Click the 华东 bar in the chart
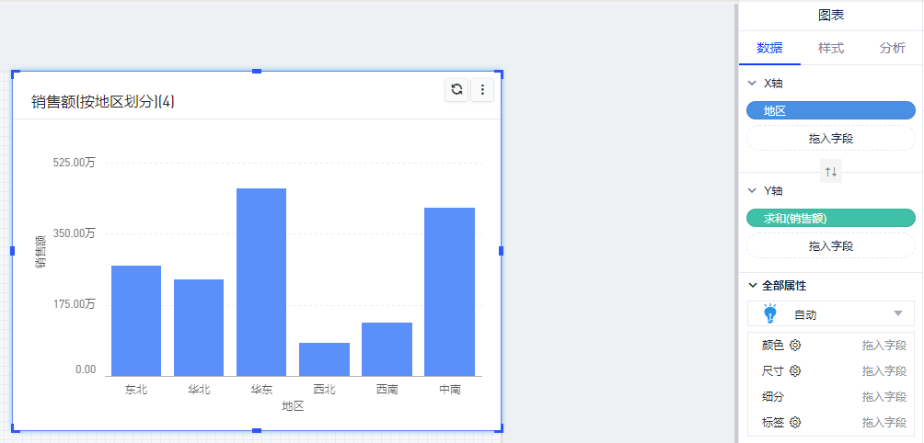 tap(261, 282)
